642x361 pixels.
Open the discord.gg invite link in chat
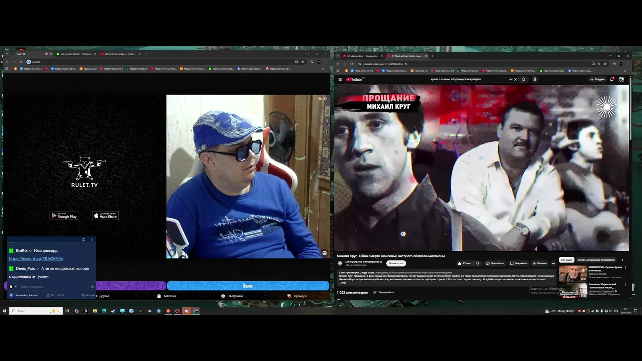pos(36,259)
